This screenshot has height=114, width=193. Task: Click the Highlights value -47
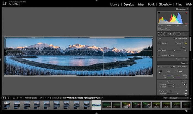click(x=185, y=91)
